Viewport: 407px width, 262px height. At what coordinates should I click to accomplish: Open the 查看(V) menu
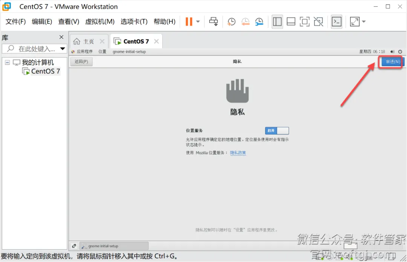(x=69, y=21)
